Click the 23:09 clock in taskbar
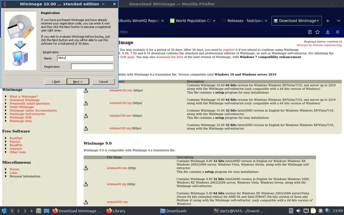 (338, 211)
